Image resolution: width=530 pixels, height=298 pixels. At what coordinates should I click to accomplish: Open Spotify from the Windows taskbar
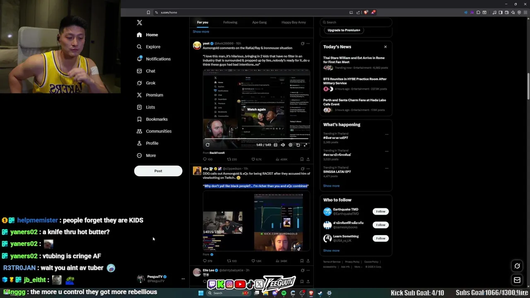(284, 293)
